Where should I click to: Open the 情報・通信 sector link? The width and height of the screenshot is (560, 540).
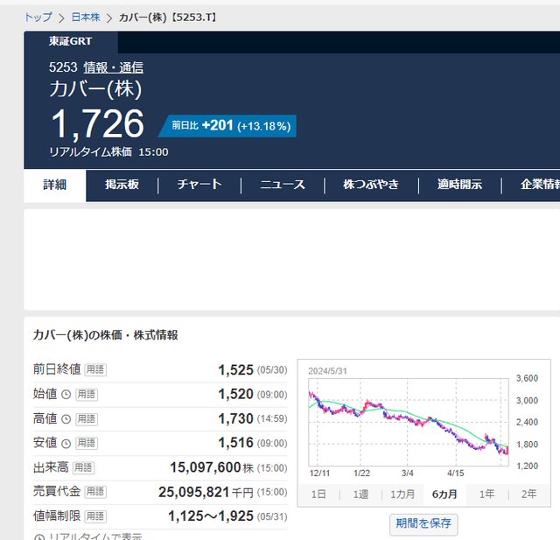[x=113, y=67]
